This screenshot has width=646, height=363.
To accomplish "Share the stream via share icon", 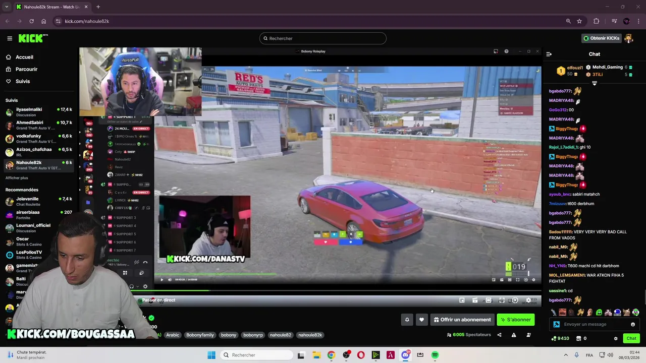I will (499, 335).
